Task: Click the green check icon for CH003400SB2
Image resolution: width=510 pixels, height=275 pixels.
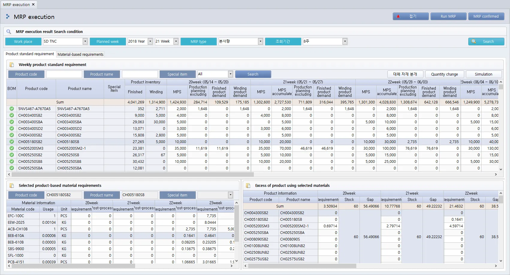Action: (12, 115)
